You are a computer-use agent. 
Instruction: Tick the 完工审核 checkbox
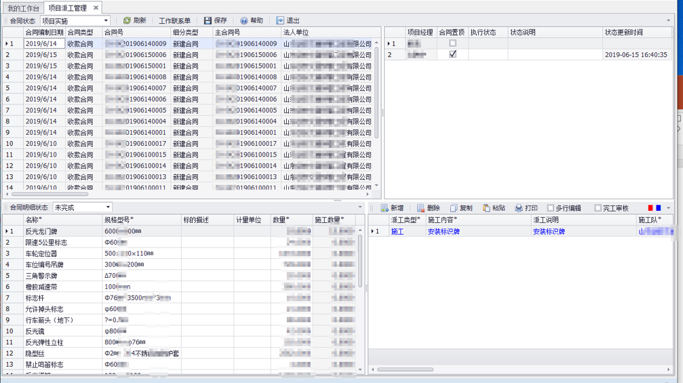coord(598,208)
